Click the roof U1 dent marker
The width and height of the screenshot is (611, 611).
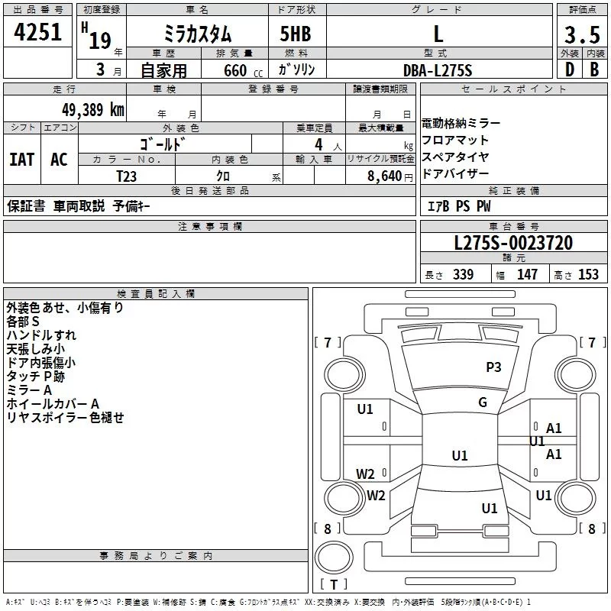coord(460,455)
